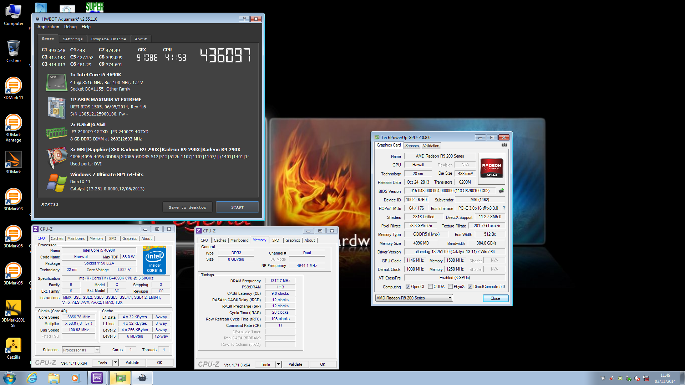The width and height of the screenshot is (685, 385).
Task: Open the Graphics tab in the right CPU-Z window
Action: click(293, 240)
